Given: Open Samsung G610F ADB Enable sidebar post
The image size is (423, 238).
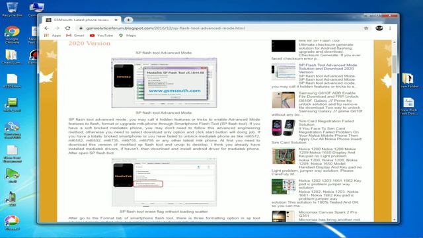Looking at the screenshot, I should tap(328, 95).
